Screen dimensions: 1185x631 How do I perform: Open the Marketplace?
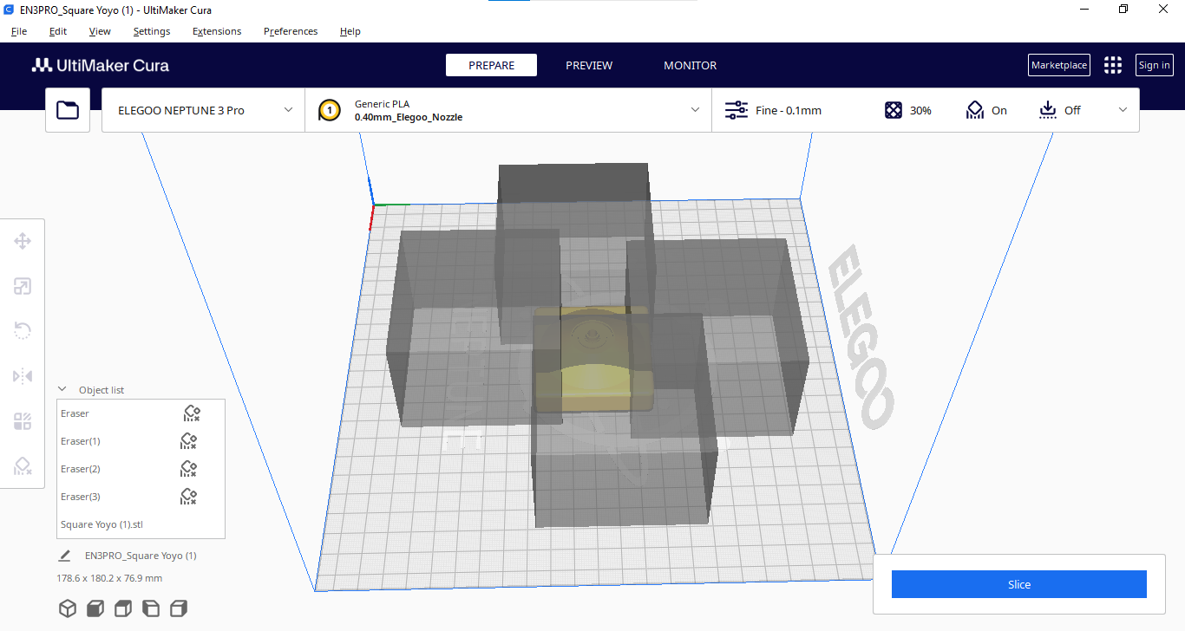tap(1058, 65)
